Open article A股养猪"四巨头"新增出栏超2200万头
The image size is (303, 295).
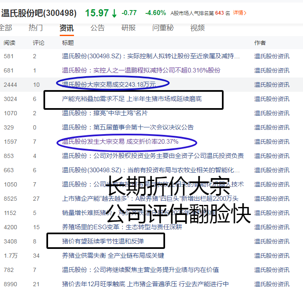150,199
